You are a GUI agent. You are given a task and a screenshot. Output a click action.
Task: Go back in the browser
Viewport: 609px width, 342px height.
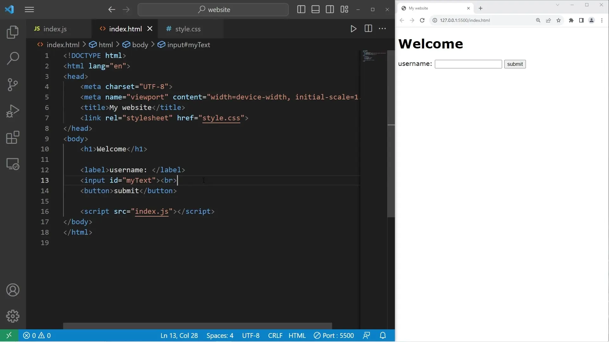pyautogui.click(x=402, y=20)
